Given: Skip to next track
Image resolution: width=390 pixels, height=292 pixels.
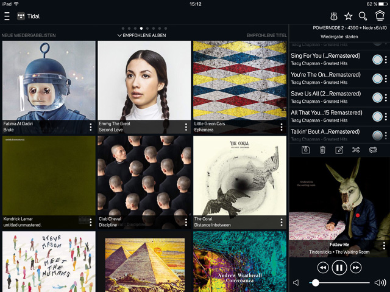Looking at the screenshot, I should [x=356, y=268].
